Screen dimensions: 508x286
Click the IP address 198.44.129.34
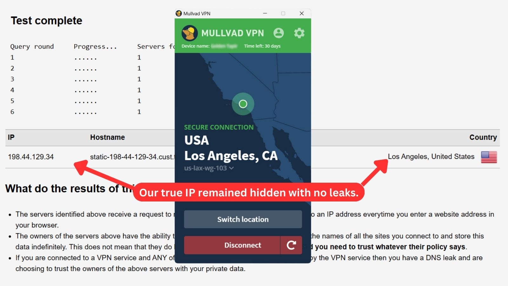pos(31,157)
